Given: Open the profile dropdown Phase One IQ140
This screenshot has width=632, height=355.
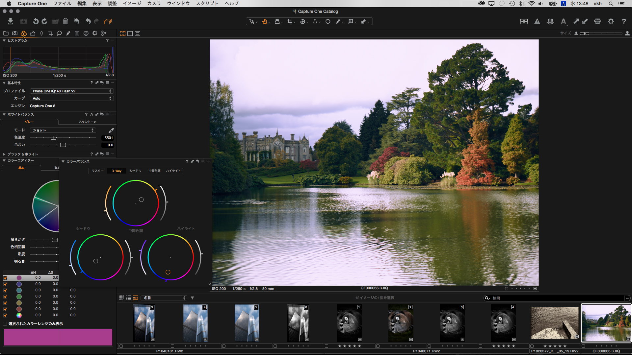Looking at the screenshot, I should (x=72, y=91).
